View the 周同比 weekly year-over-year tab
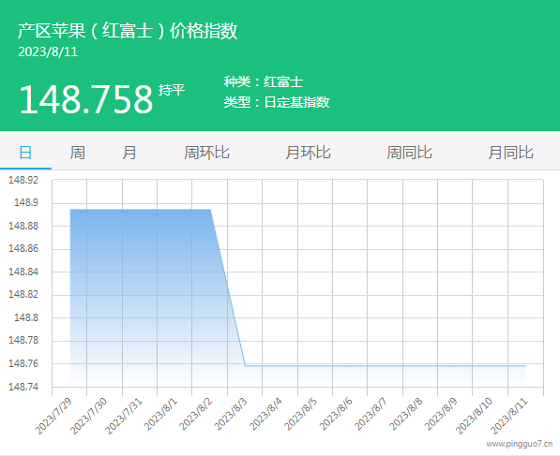This screenshot has width=560, height=456. (409, 153)
